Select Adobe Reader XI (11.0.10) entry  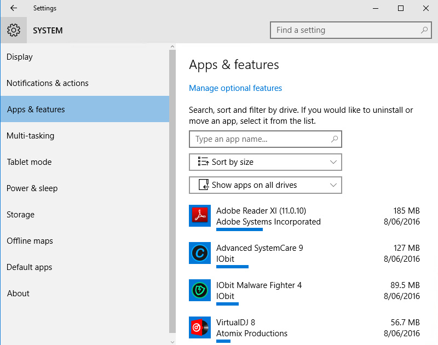point(304,217)
